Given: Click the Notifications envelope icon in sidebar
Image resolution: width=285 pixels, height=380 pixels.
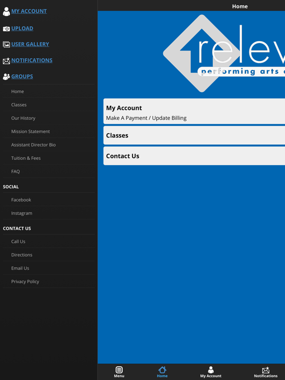Looking at the screenshot, I should pos(6,61).
